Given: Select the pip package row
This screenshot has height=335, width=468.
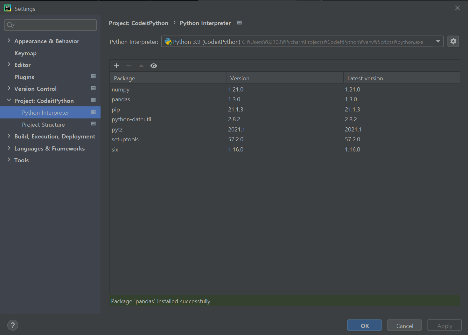Looking at the screenshot, I should pos(285,110).
